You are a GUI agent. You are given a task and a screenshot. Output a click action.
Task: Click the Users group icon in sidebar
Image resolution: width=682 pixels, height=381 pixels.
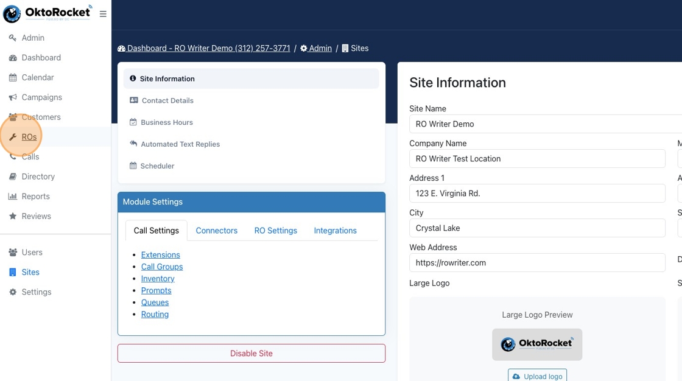tap(13, 253)
